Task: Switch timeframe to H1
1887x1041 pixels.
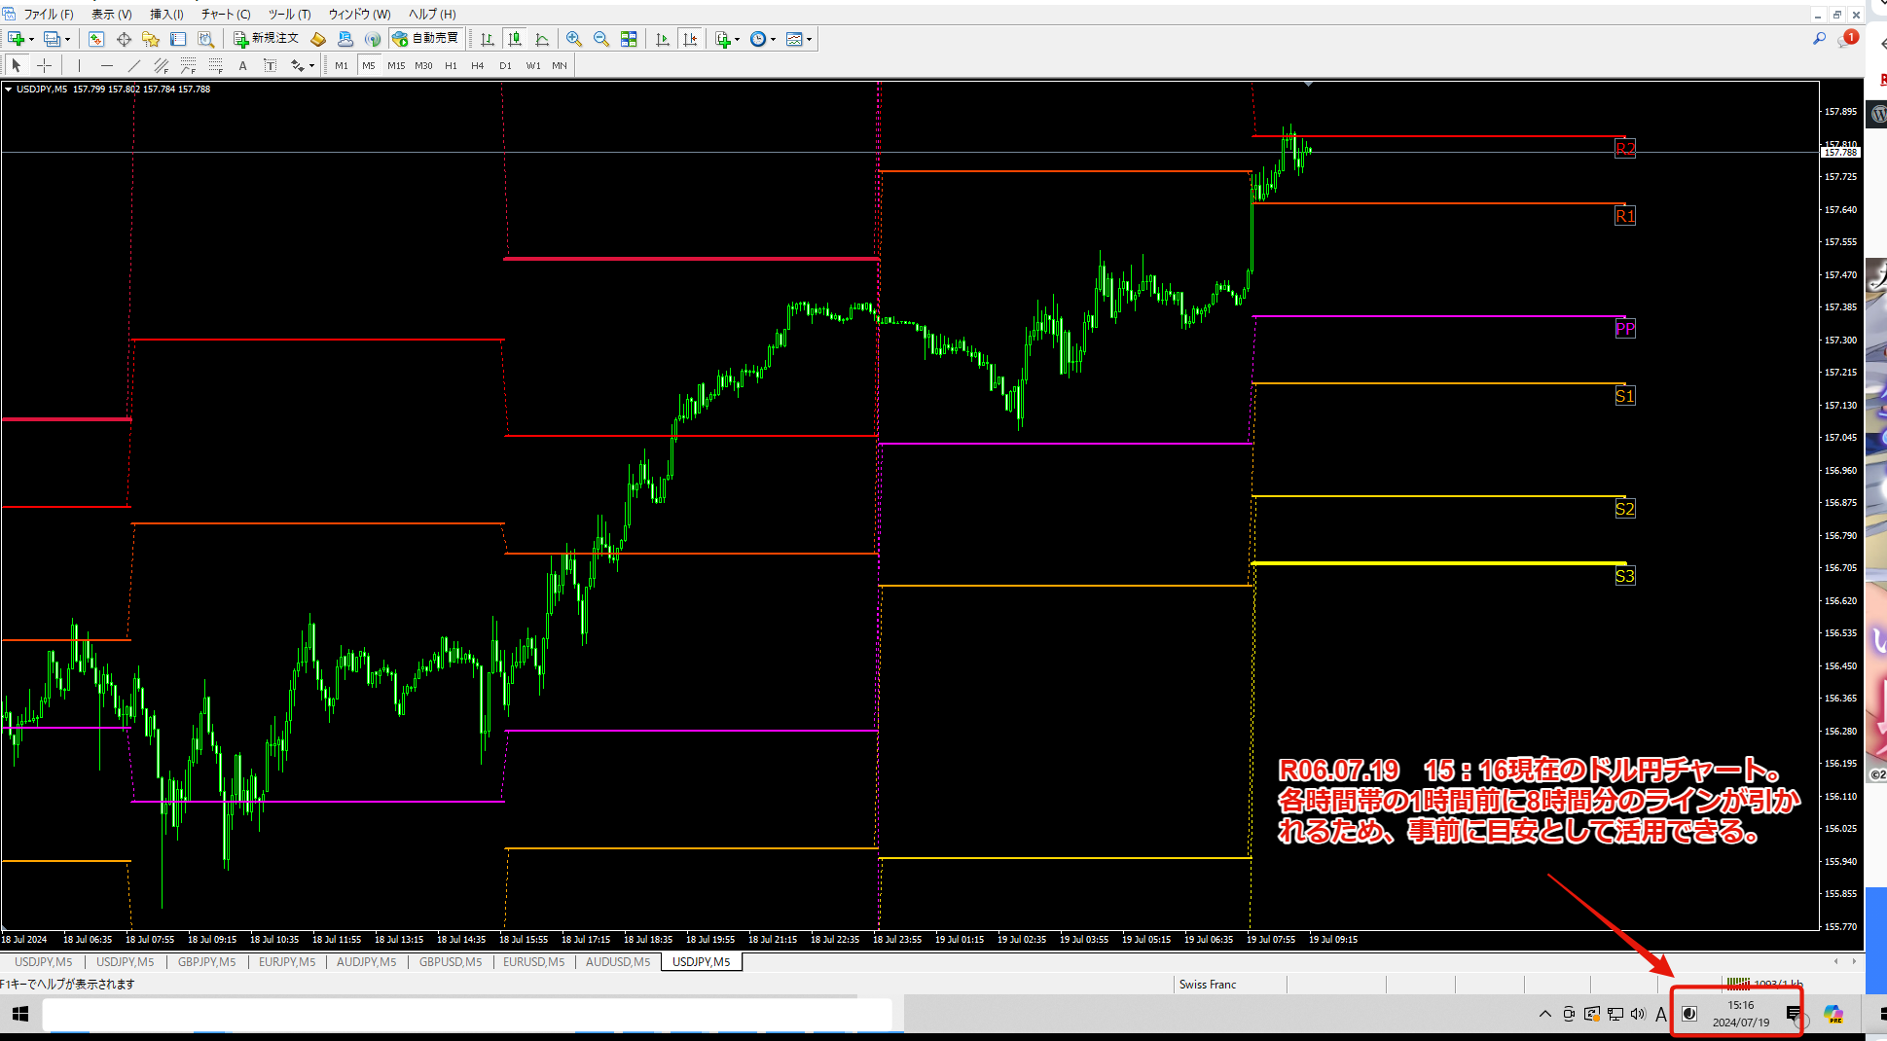Action: [451, 65]
